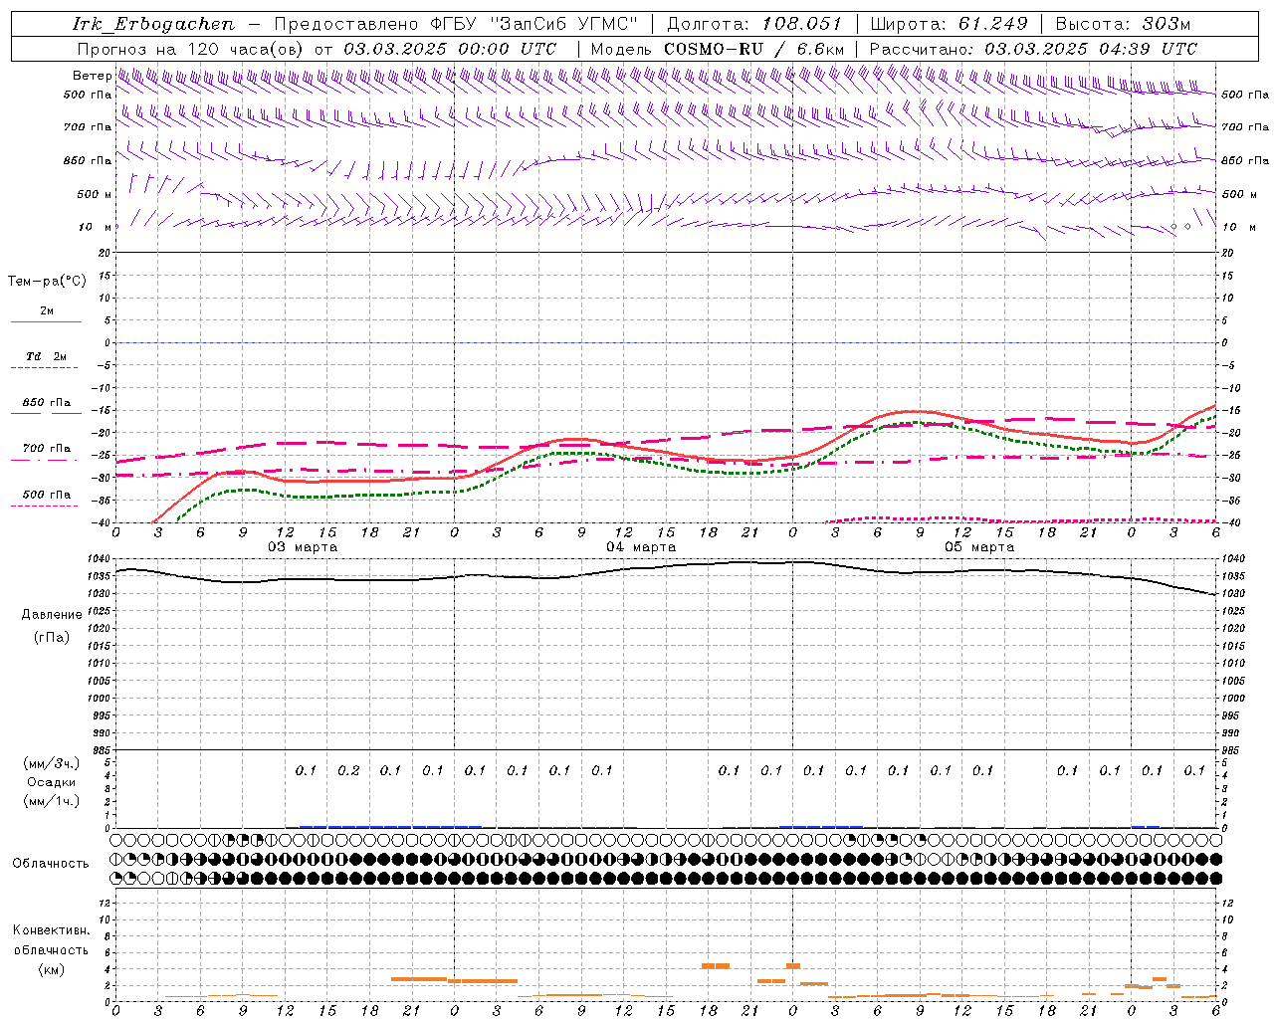Click the 'Давление' pressure panel label
Image resolution: width=1274 pixels, height=1019 pixels.
52,614
